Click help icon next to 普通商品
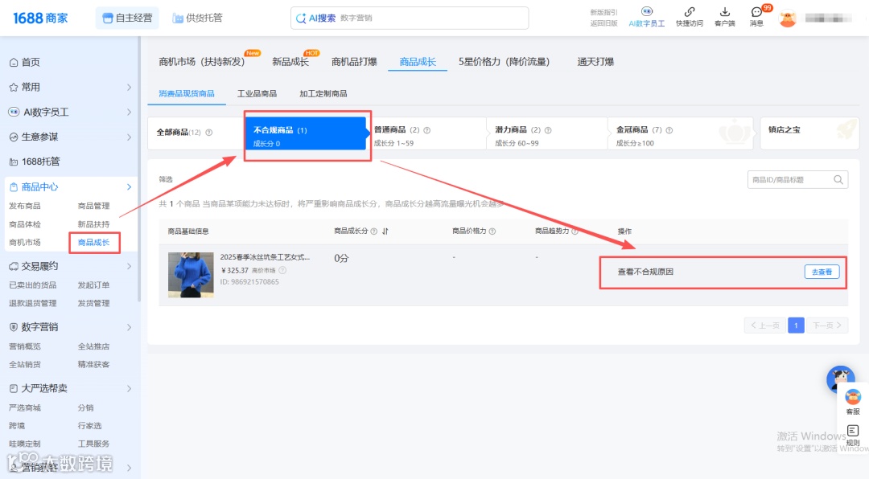This screenshot has height=479, width=869. (426, 130)
